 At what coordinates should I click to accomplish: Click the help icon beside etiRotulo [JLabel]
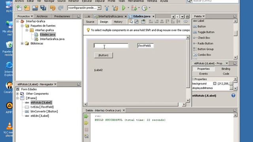pyautogui.click(x=233, y=95)
